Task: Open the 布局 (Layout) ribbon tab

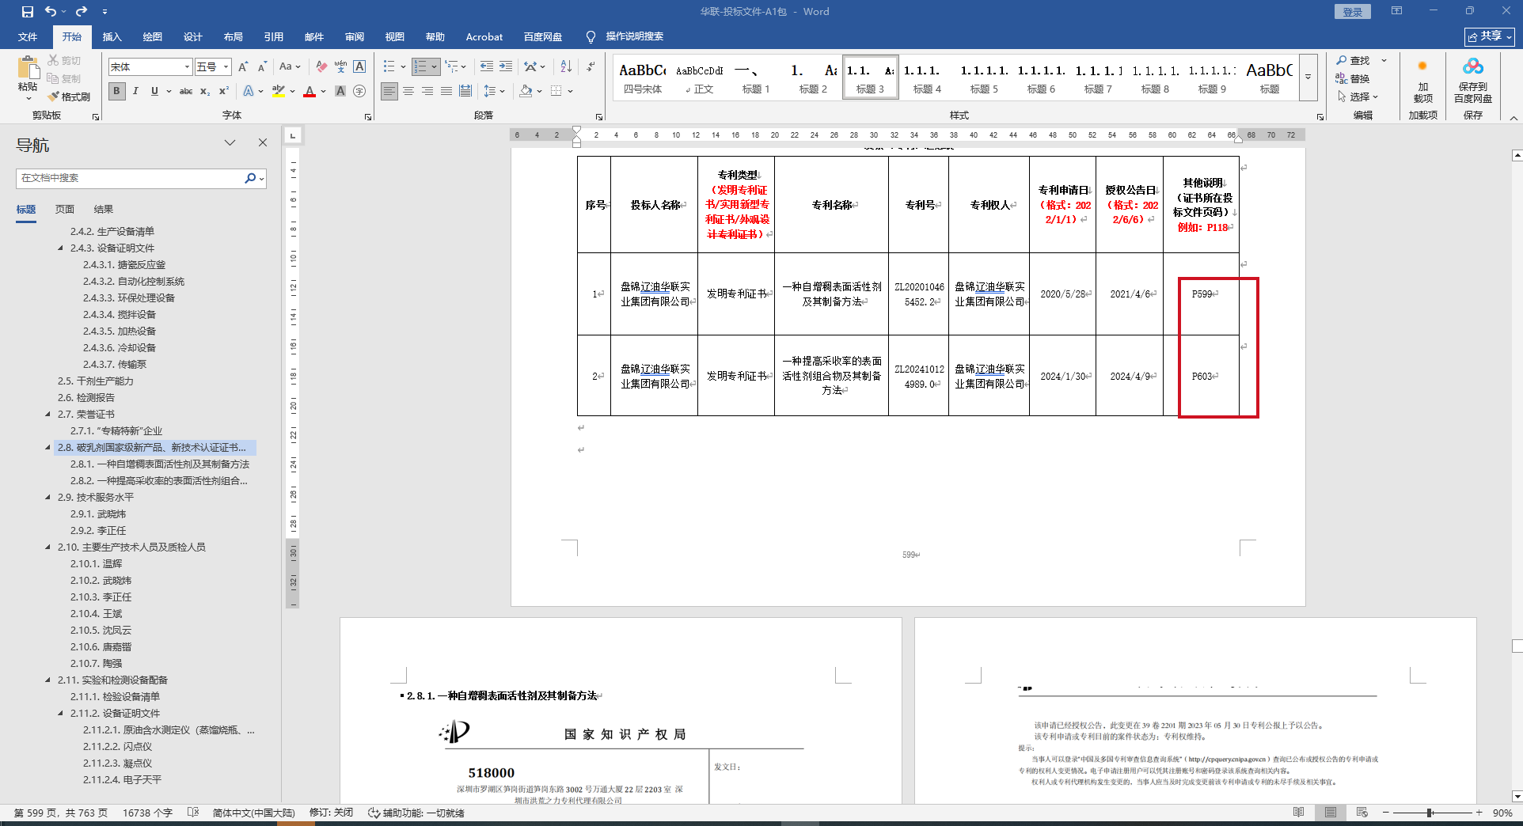Action: pyautogui.click(x=233, y=37)
